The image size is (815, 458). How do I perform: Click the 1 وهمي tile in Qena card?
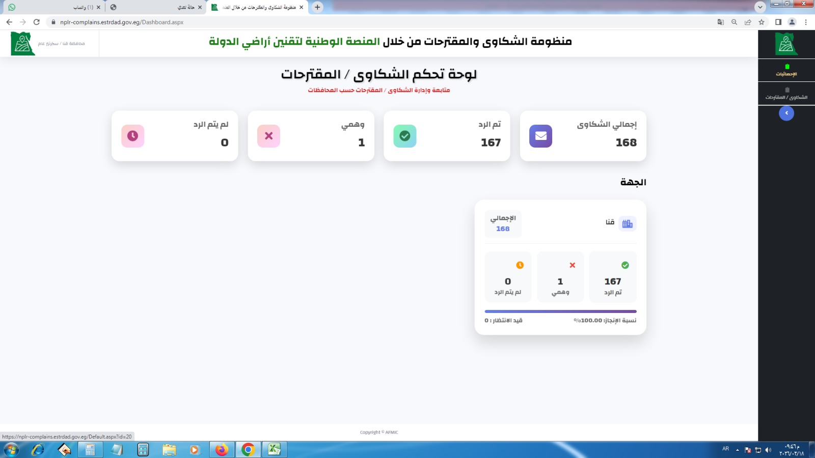coord(560,277)
